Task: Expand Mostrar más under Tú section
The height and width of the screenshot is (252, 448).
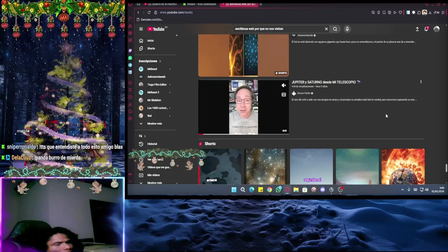Action: [x=154, y=183]
